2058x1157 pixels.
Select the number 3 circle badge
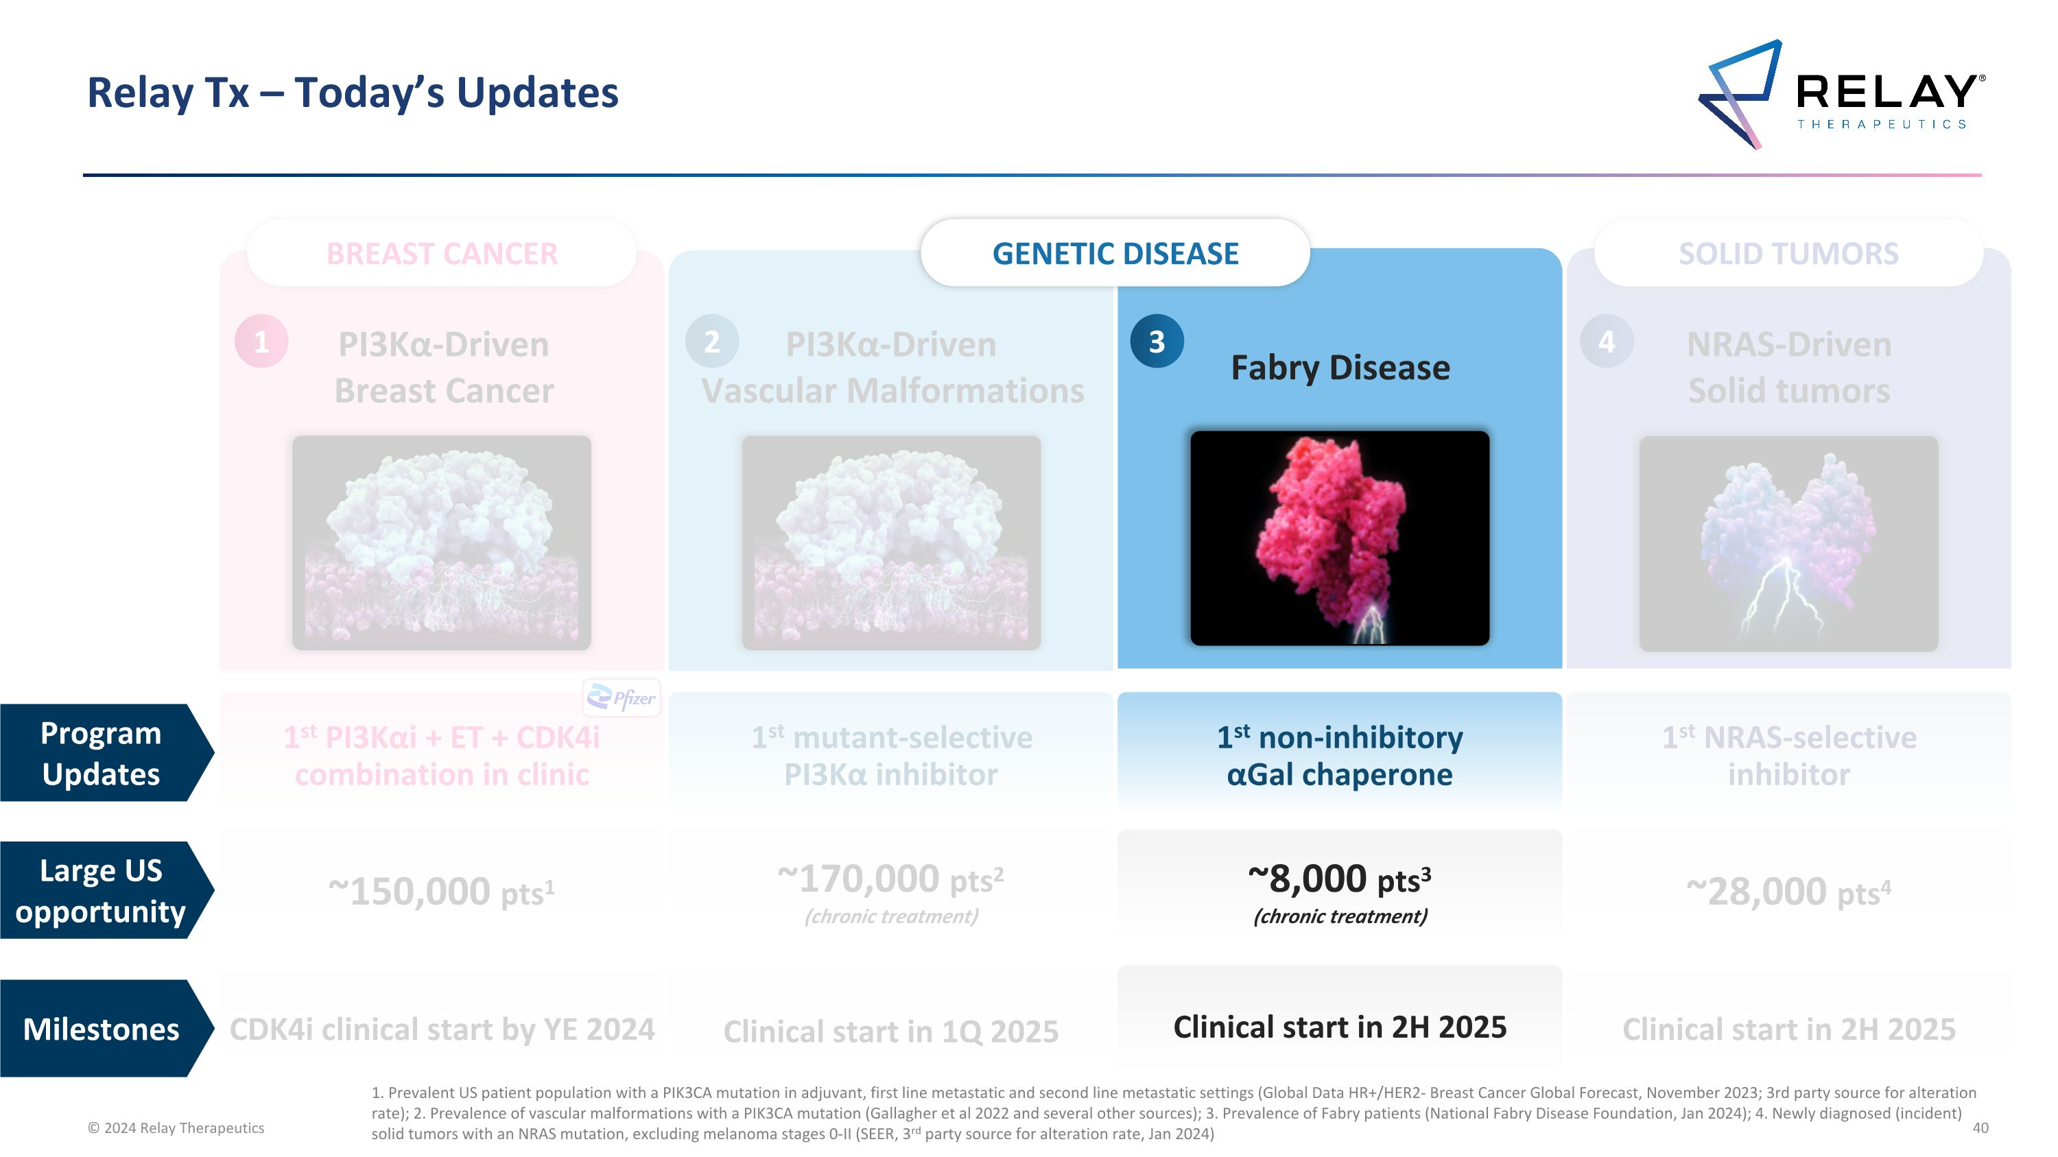click(1156, 342)
